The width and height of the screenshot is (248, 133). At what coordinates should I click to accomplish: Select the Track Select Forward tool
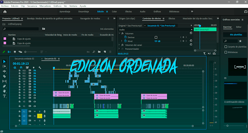[x=4, y=66]
